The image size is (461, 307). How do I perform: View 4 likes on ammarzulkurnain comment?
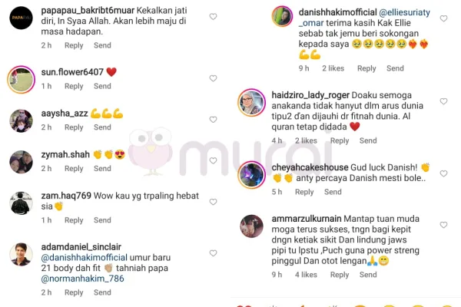pos(306,275)
